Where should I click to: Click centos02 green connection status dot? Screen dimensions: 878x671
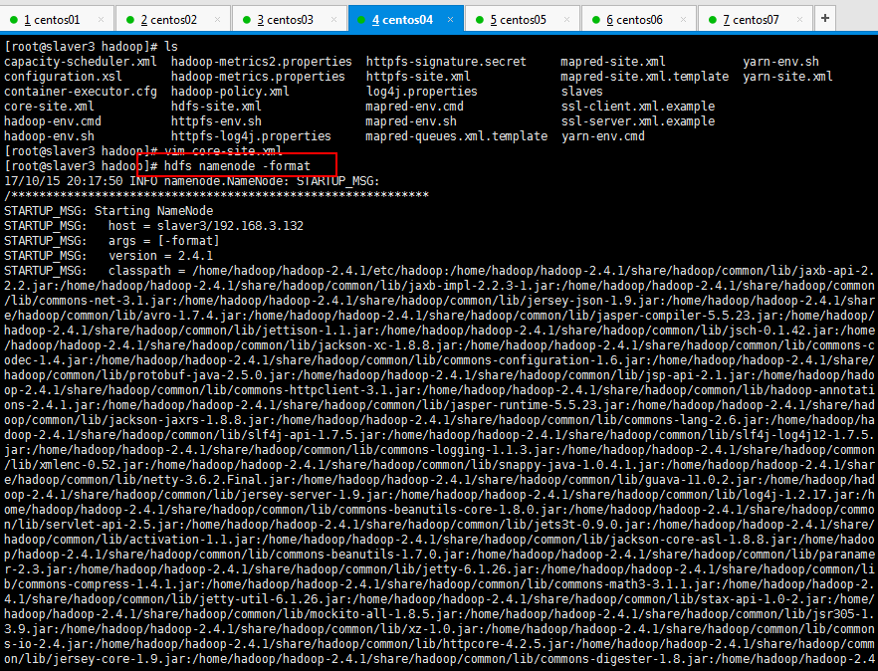129,20
